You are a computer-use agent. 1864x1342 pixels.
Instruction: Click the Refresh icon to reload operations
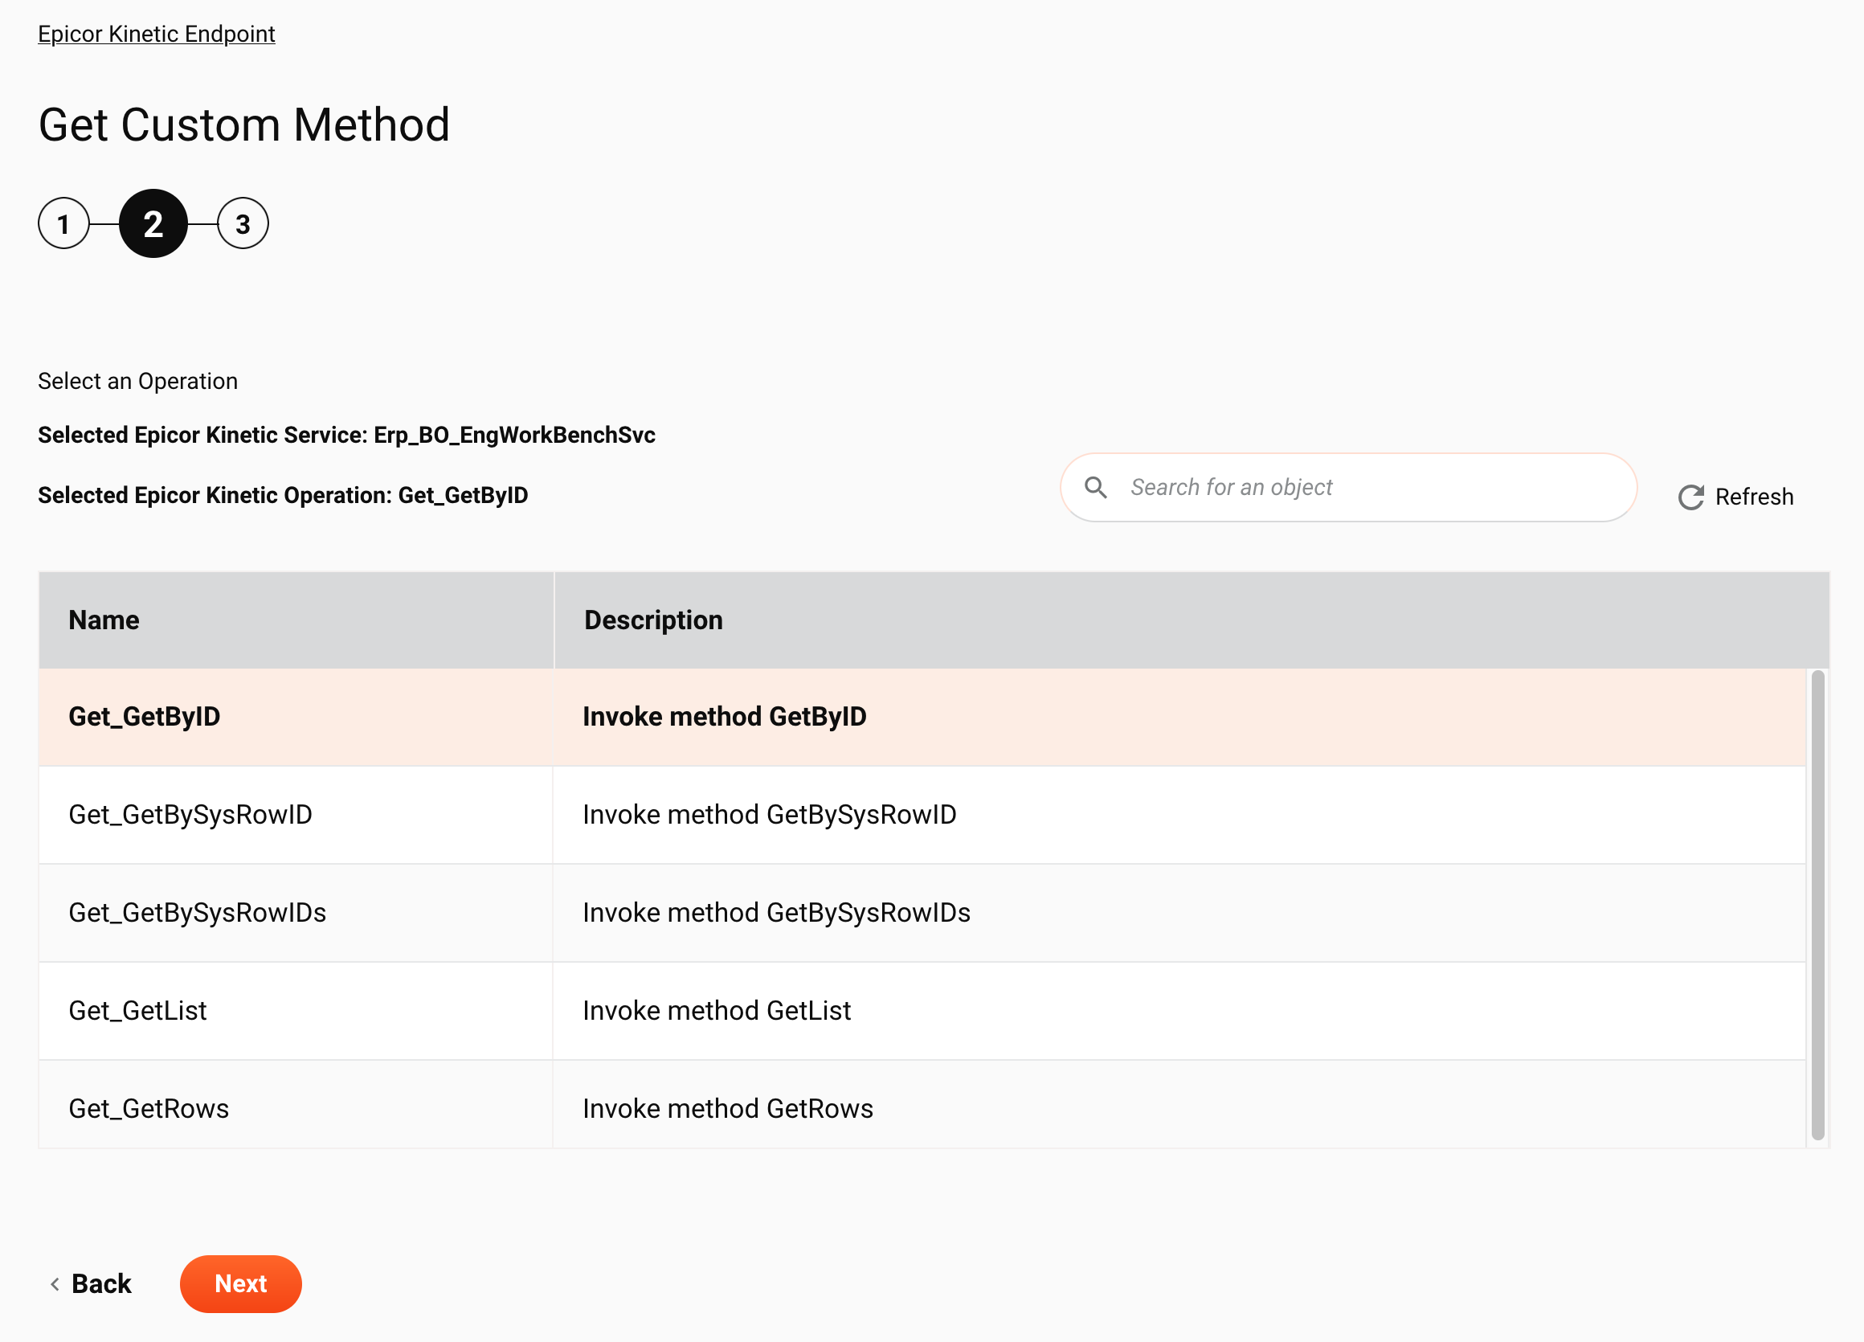[1690, 497]
